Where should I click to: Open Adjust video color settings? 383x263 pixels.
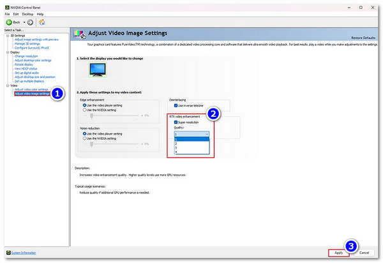31,89
